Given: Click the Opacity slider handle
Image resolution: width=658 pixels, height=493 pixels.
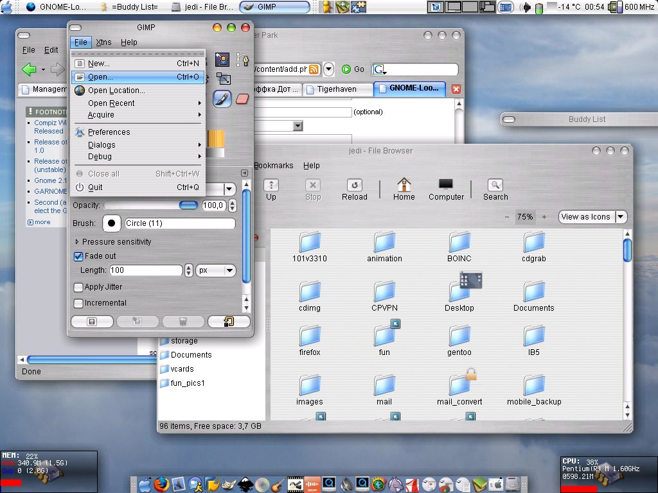Looking at the screenshot, I should (x=188, y=205).
